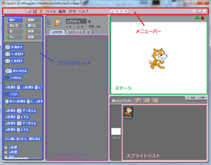Select the shrink sprite tool
Viewport: 211px width, 165px height.
click(126, 11)
